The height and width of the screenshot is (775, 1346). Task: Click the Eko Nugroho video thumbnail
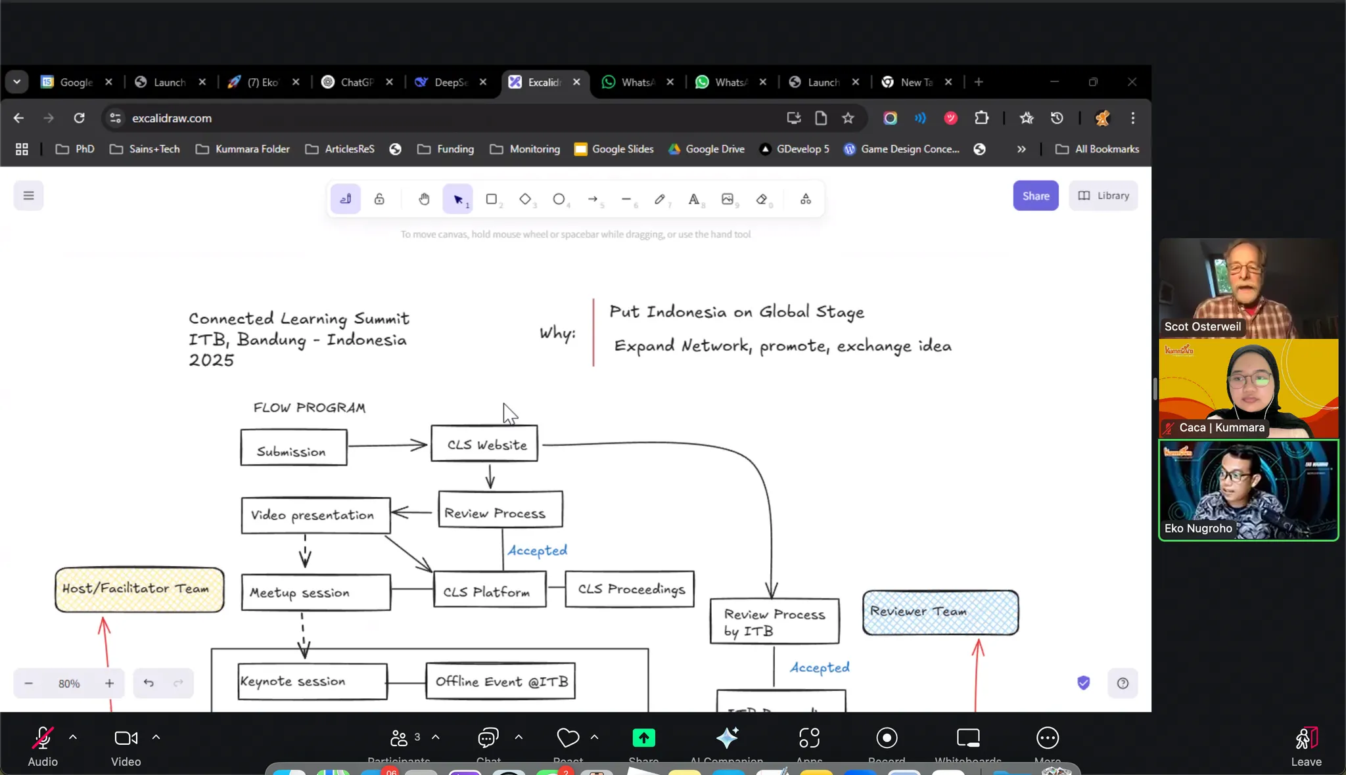[1248, 490]
